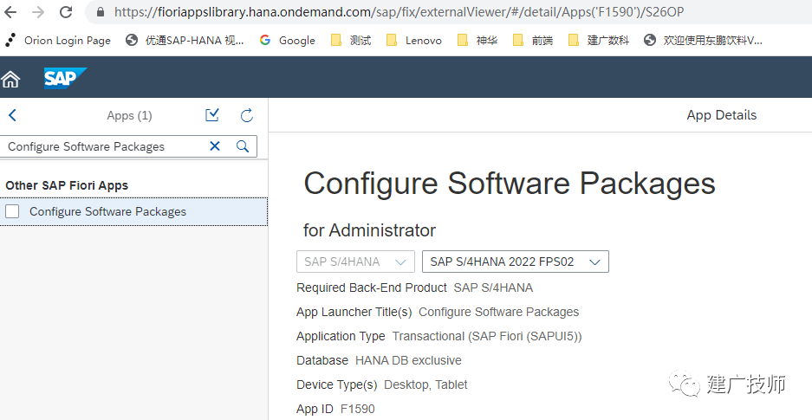The width and height of the screenshot is (812, 420).
Task: Open the 前端 bookmark folder
Action: coord(532,41)
